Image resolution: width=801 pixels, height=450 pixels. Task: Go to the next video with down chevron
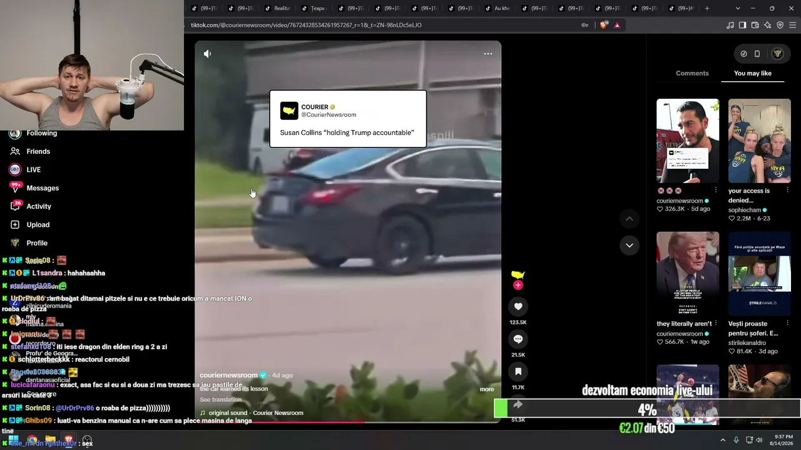pos(629,245)
